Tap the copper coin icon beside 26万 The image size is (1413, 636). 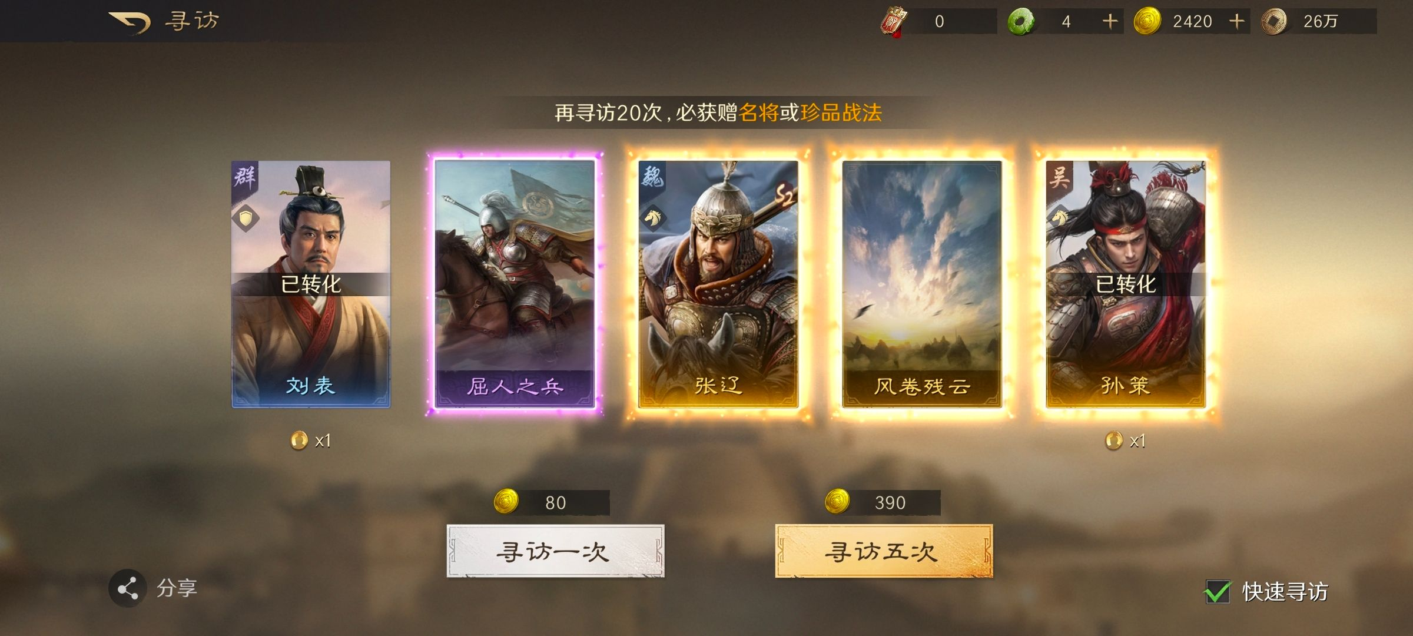(x=1273, y=22)
